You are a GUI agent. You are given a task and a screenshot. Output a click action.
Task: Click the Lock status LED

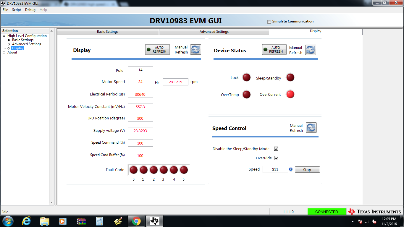(247, 77)
